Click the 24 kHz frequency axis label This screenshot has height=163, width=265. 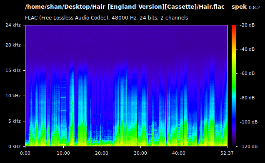(x=13, y=25)
